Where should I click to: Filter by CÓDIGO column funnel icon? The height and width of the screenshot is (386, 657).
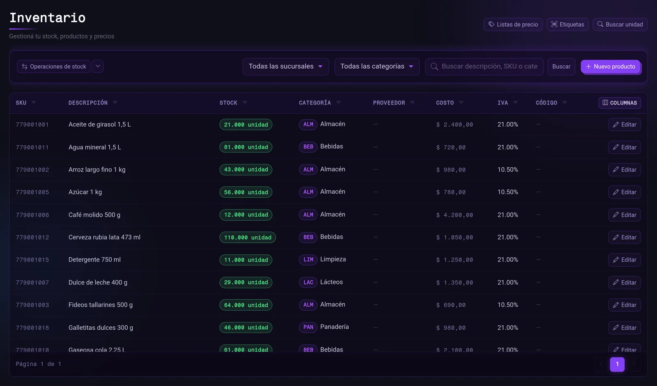point(565,103)
